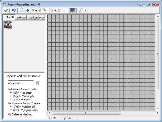
Task: Click the Snap Y value field
Action: tap(65, 10)
